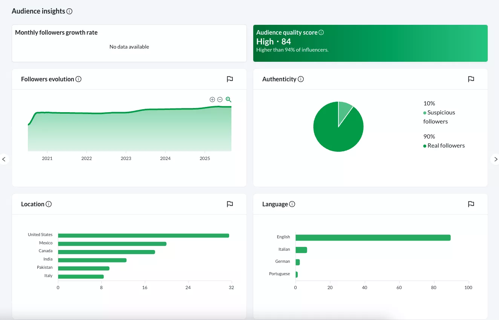Viewport: 499px width, 320px height.
Task: Activate the selection zoom magnifier tool
Action: pos(228,99)
